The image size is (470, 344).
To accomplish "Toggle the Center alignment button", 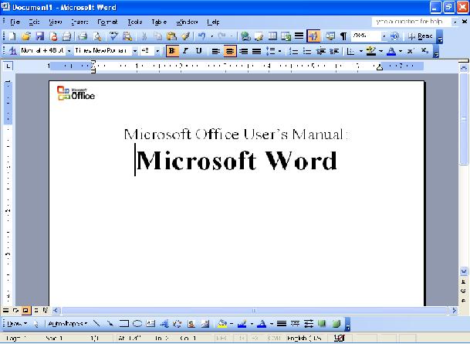I will (230, 51).
